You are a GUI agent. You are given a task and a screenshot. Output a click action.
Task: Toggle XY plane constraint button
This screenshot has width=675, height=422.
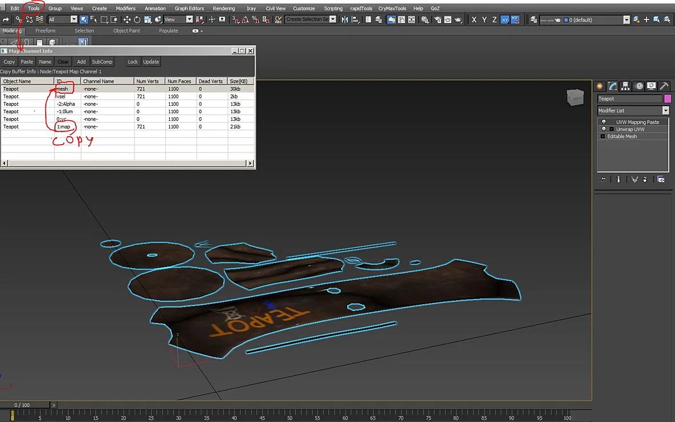[x=505, y=20]
